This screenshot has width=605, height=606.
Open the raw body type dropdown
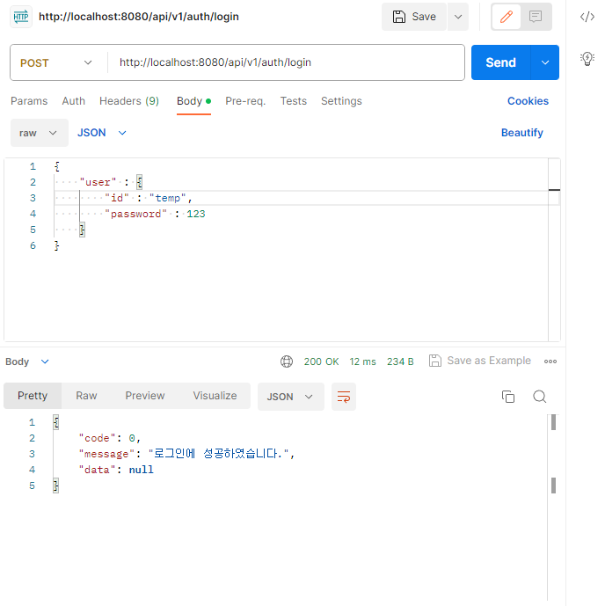coord(39,133)
